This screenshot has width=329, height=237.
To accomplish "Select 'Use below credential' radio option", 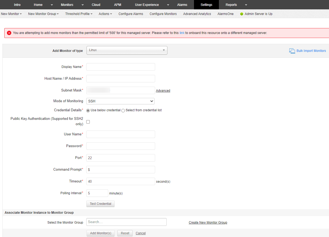I will coord(88,110).
